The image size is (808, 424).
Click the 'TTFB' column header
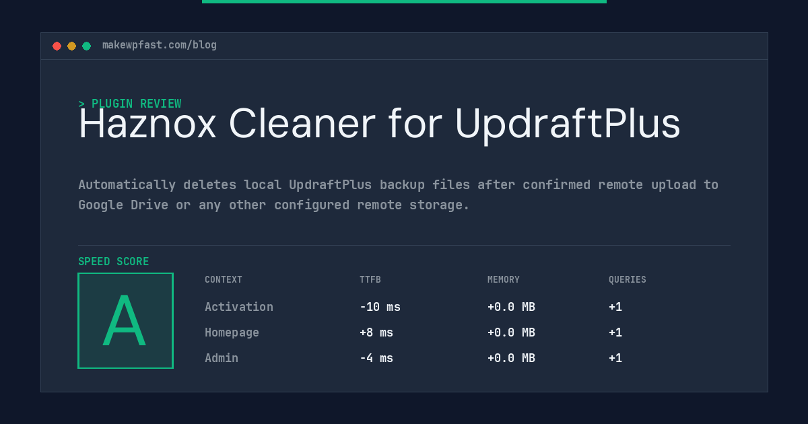(370, 280)
